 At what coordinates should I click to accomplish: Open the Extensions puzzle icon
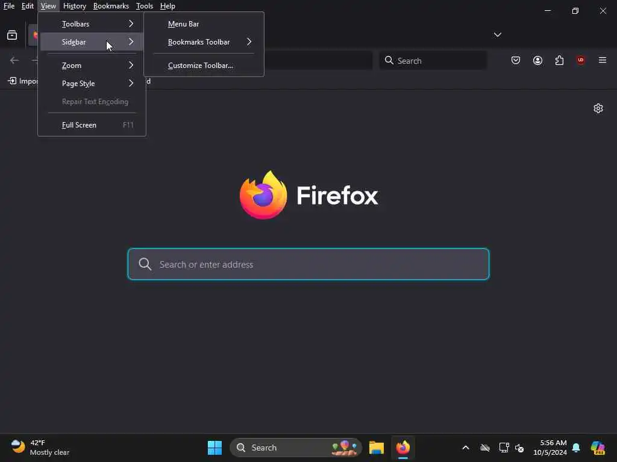(x=559, y=61)
